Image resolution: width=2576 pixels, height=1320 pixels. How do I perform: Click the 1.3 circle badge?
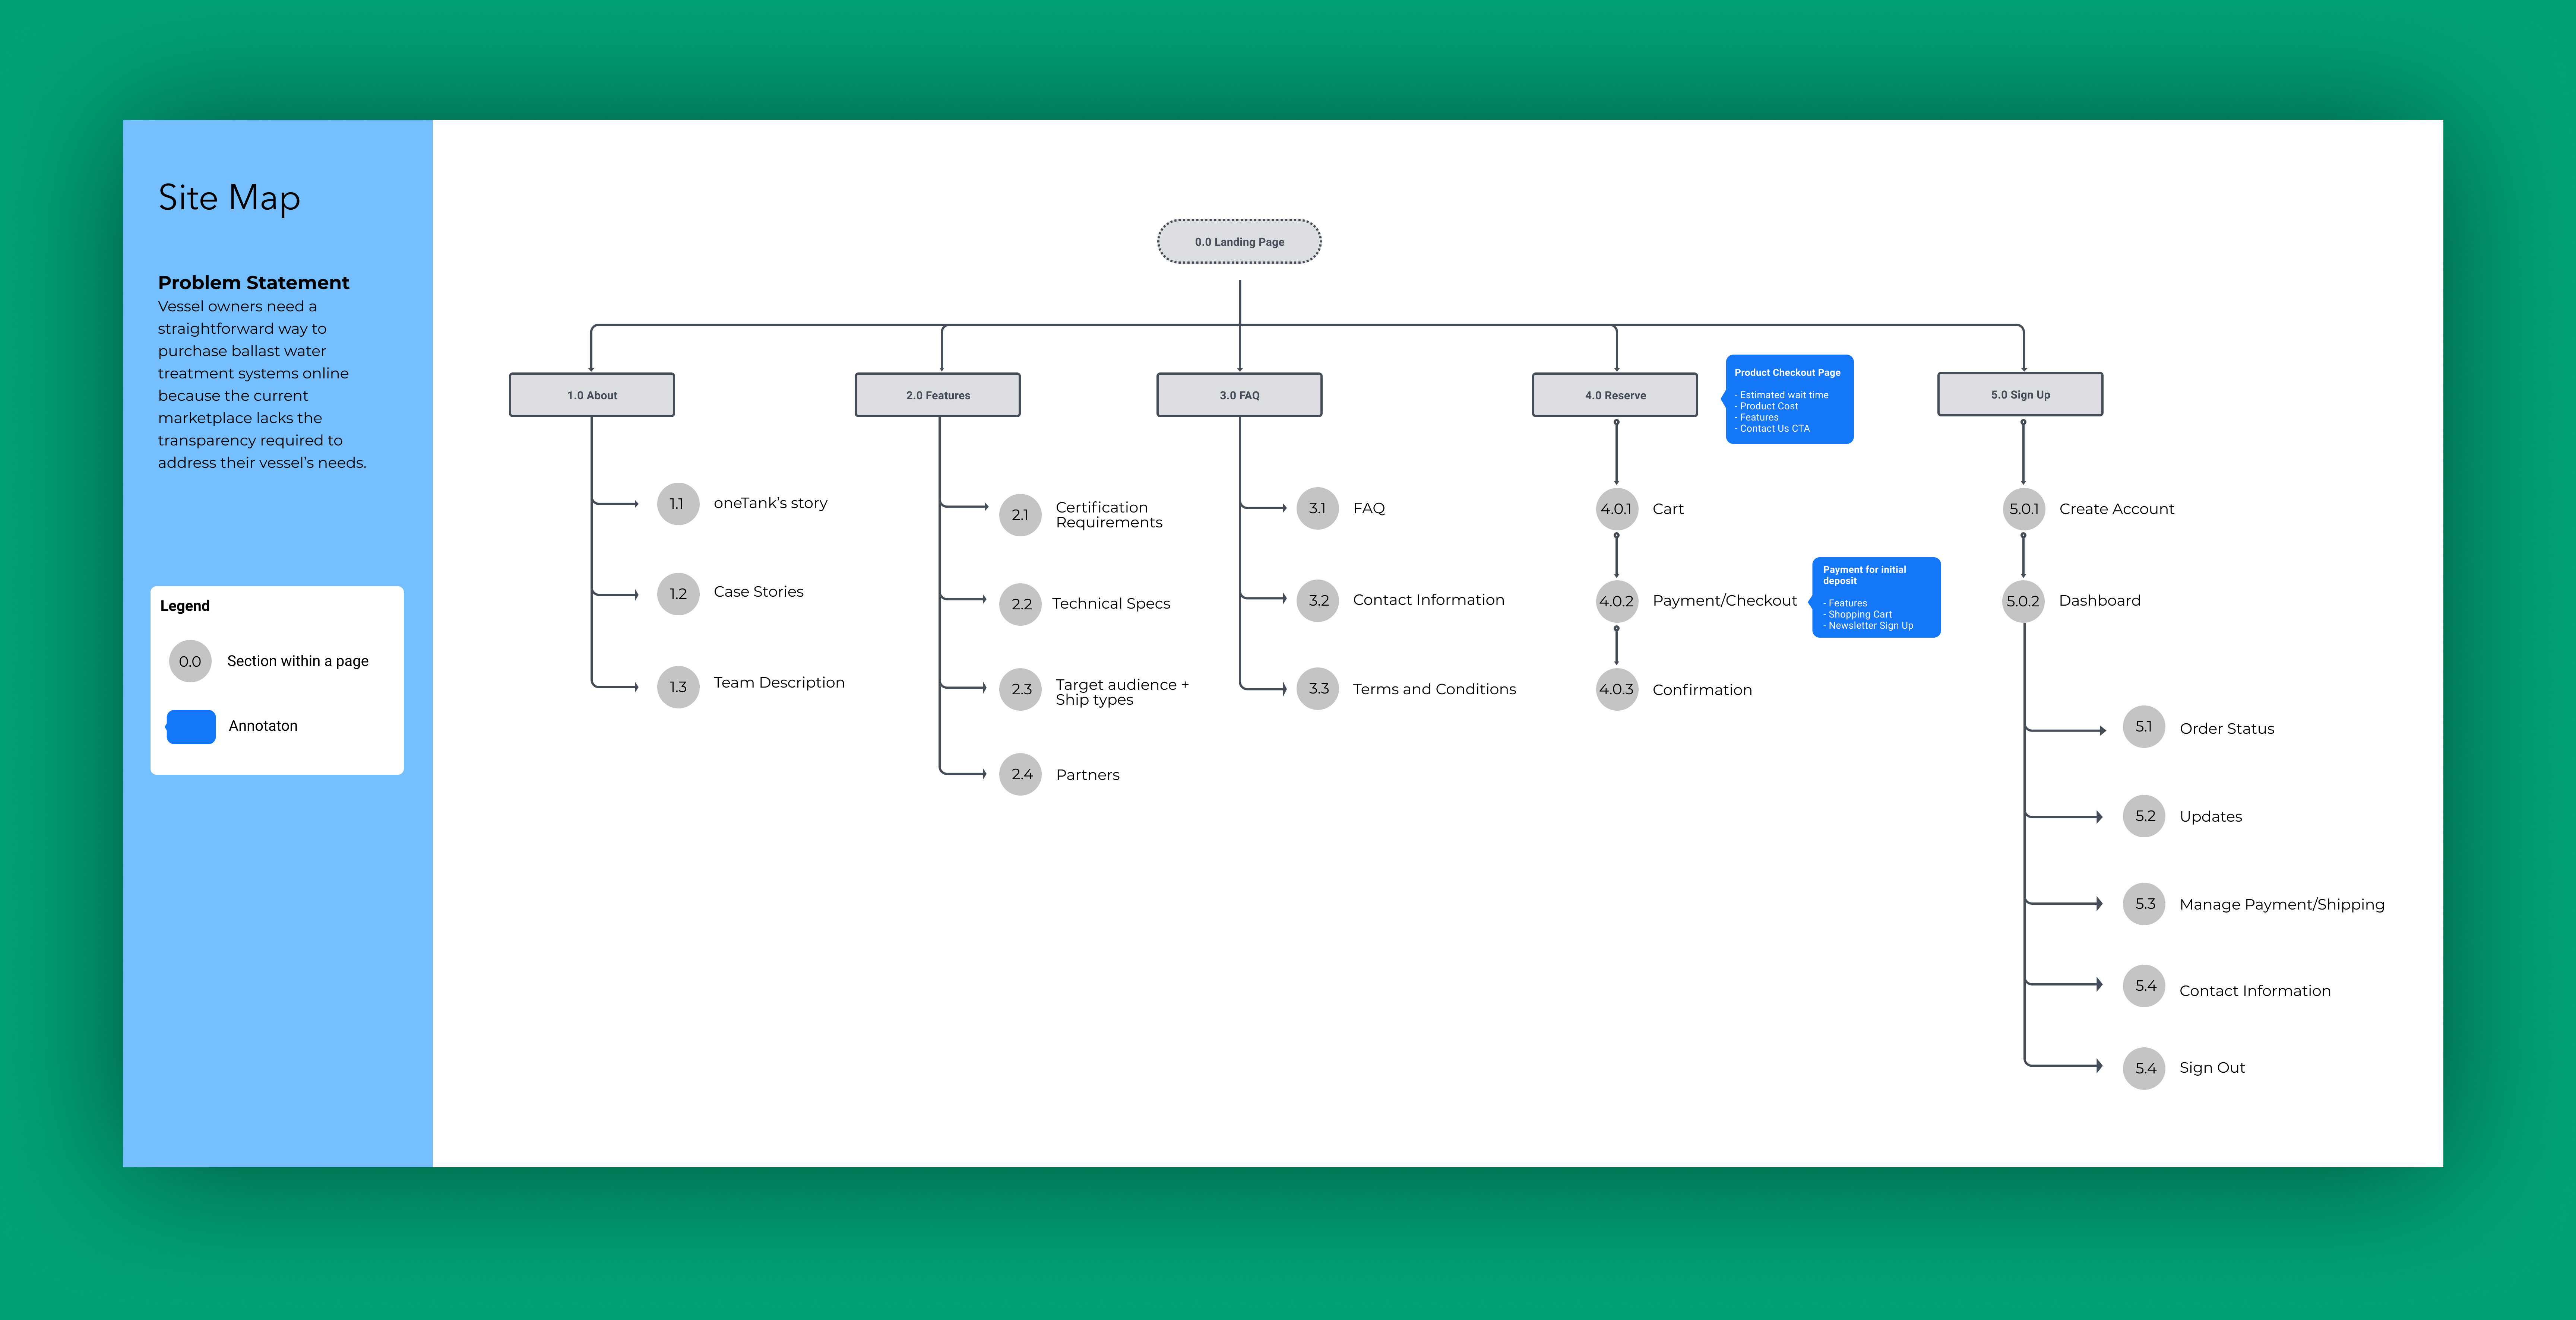pyautogui.click(x=678, y=687)
